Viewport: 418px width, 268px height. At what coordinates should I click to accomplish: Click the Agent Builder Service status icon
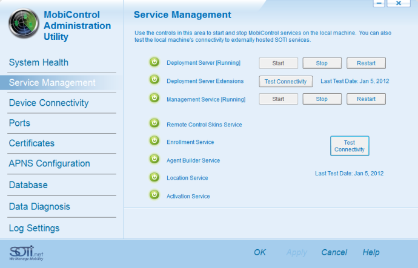[x=154, y=160]
